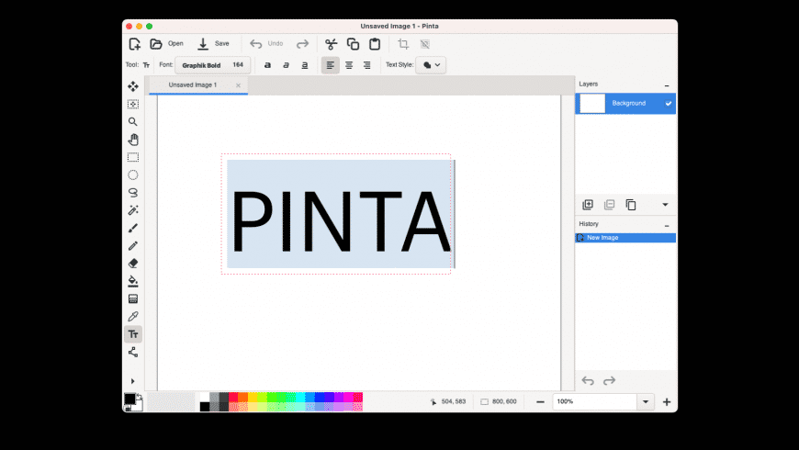The image size is (799, 450).
Task: Select the Gradient tool
Action: click(133, 298)
